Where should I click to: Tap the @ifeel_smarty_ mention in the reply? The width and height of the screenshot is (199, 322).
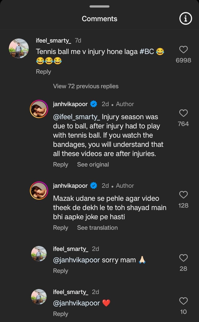pos(76,117)
